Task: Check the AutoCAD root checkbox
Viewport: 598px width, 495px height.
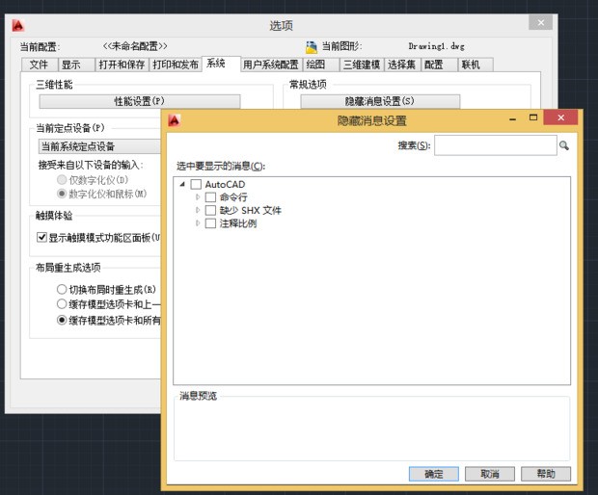Action: coord(196,184)
